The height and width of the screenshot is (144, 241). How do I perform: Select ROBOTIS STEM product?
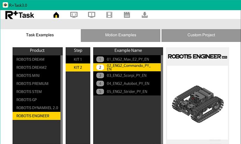[x=37, y=92]
